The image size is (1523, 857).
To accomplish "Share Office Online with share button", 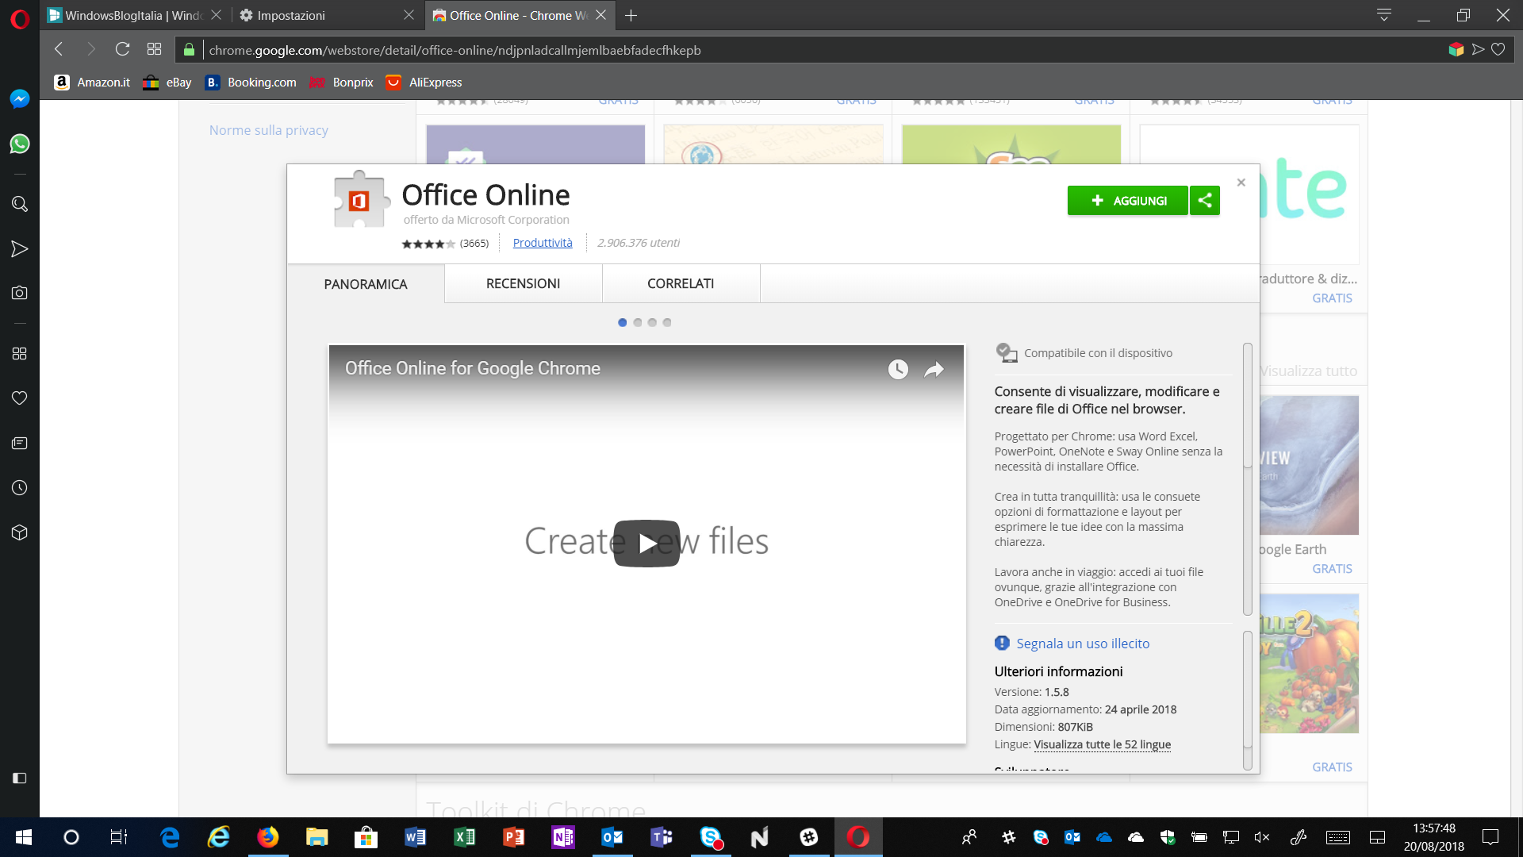I will 1205,201.
